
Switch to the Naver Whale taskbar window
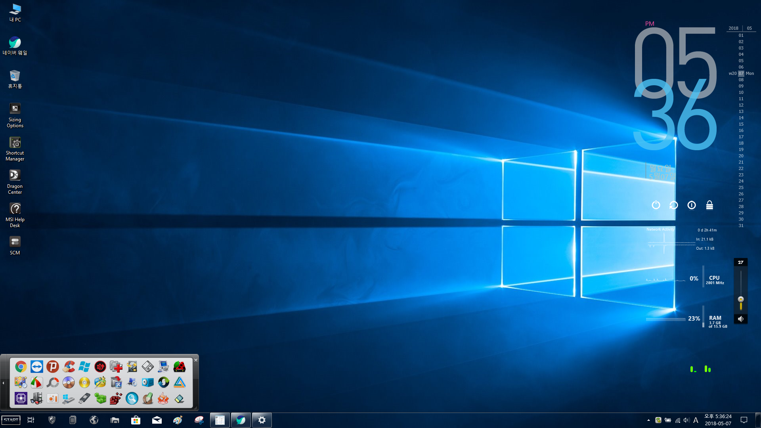(x=241, y=420)
